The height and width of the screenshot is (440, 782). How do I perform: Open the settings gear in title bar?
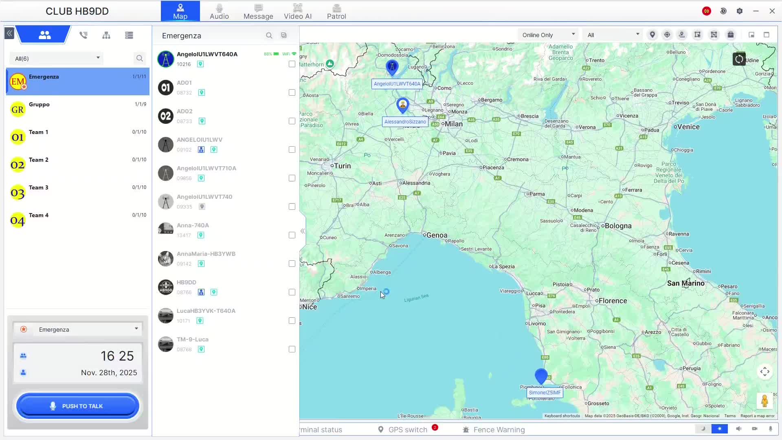click(x=740, y=11)
